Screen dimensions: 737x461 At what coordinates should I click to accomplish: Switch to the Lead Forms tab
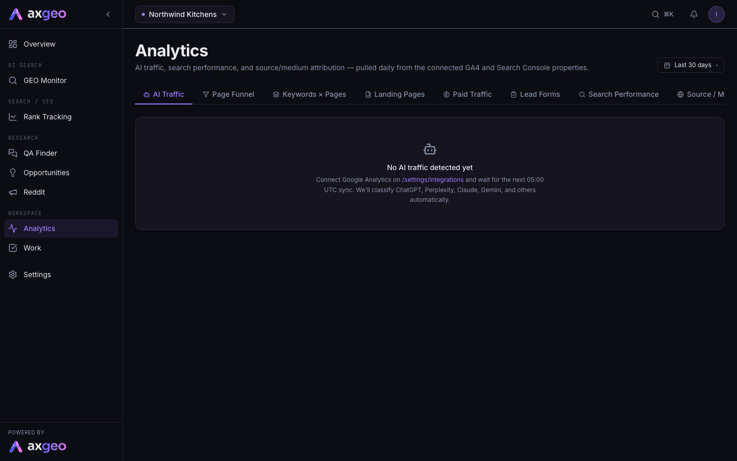[x=535, y=94]
